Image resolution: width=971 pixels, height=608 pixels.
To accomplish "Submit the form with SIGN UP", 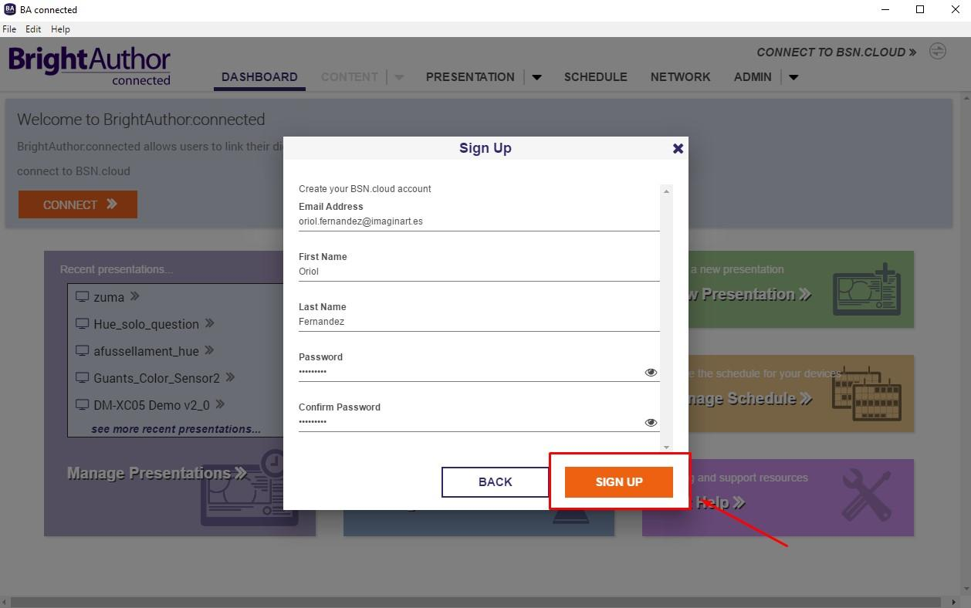I will (619, 481).
